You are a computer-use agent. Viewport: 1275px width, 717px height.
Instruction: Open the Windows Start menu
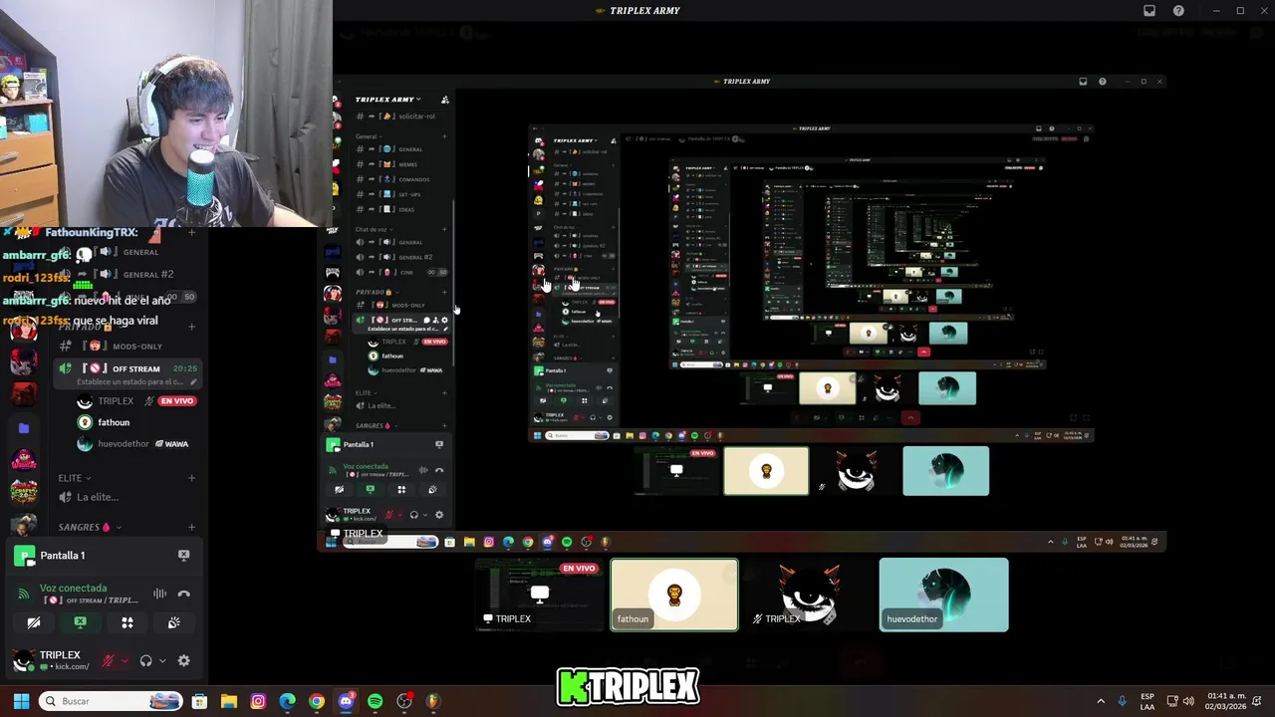(x=21, y=701)
